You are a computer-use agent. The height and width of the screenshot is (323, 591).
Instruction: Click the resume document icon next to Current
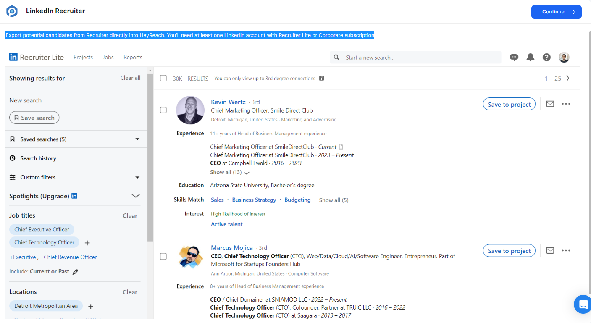[341, 147]
